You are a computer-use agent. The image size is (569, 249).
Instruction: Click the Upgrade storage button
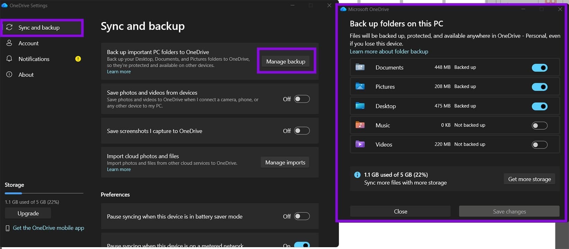click(28, 213)
